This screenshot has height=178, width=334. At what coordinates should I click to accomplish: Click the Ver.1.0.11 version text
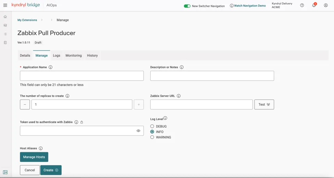tap(24, 43)
